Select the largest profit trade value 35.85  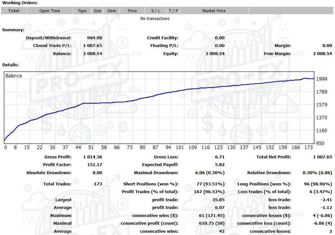pos(219,200)
